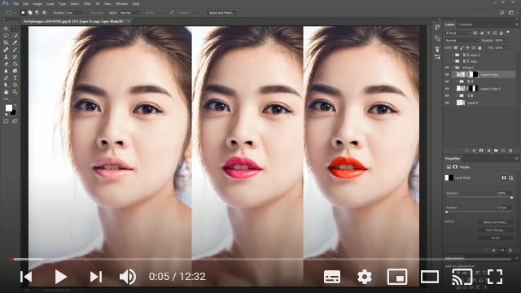The width and height of the screenshot is (521, 293).
Task: Select the Sponge tool
Action: click(x=15, y=71)
